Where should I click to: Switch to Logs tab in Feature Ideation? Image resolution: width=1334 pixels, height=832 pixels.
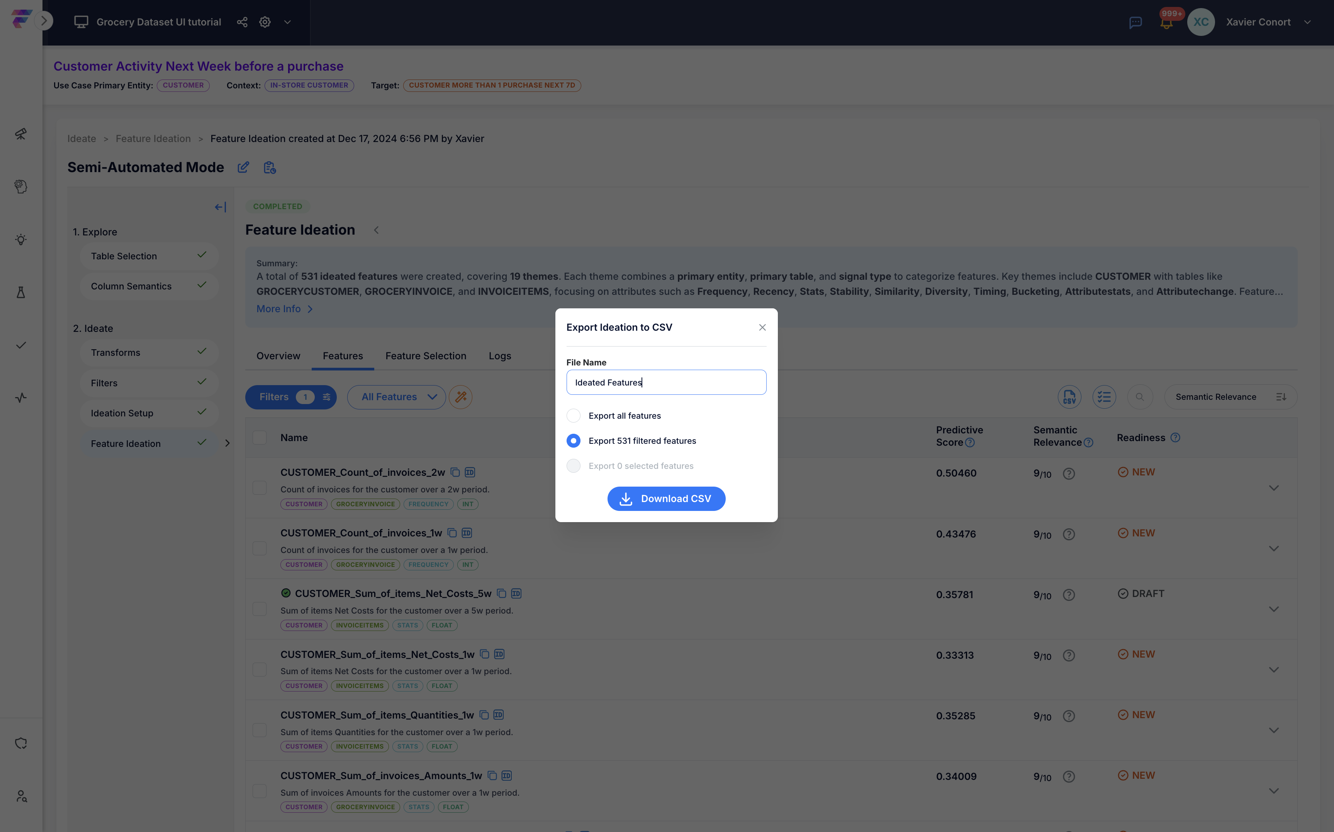(500, 356)
